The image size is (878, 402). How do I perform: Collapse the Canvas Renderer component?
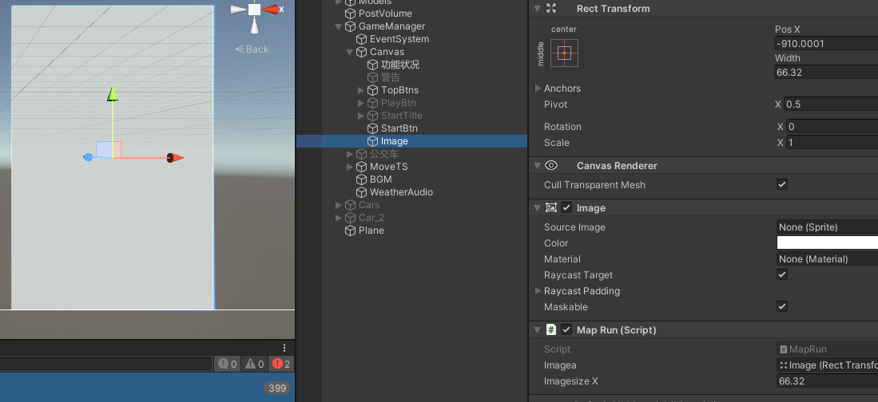coord(538,165)
